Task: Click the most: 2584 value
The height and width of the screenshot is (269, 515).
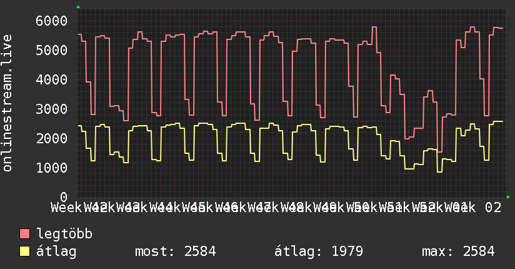Action: [x=176, y=251]
